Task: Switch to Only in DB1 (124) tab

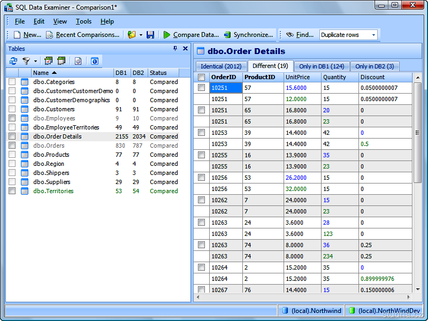Action: (x=322, y=66)
